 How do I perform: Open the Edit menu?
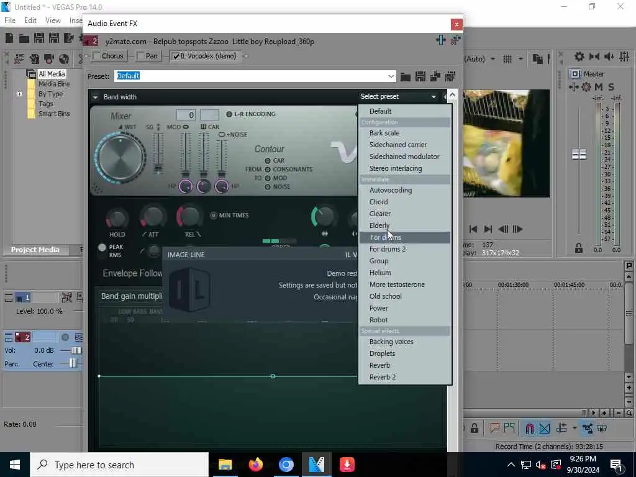[x=30, y=20]
